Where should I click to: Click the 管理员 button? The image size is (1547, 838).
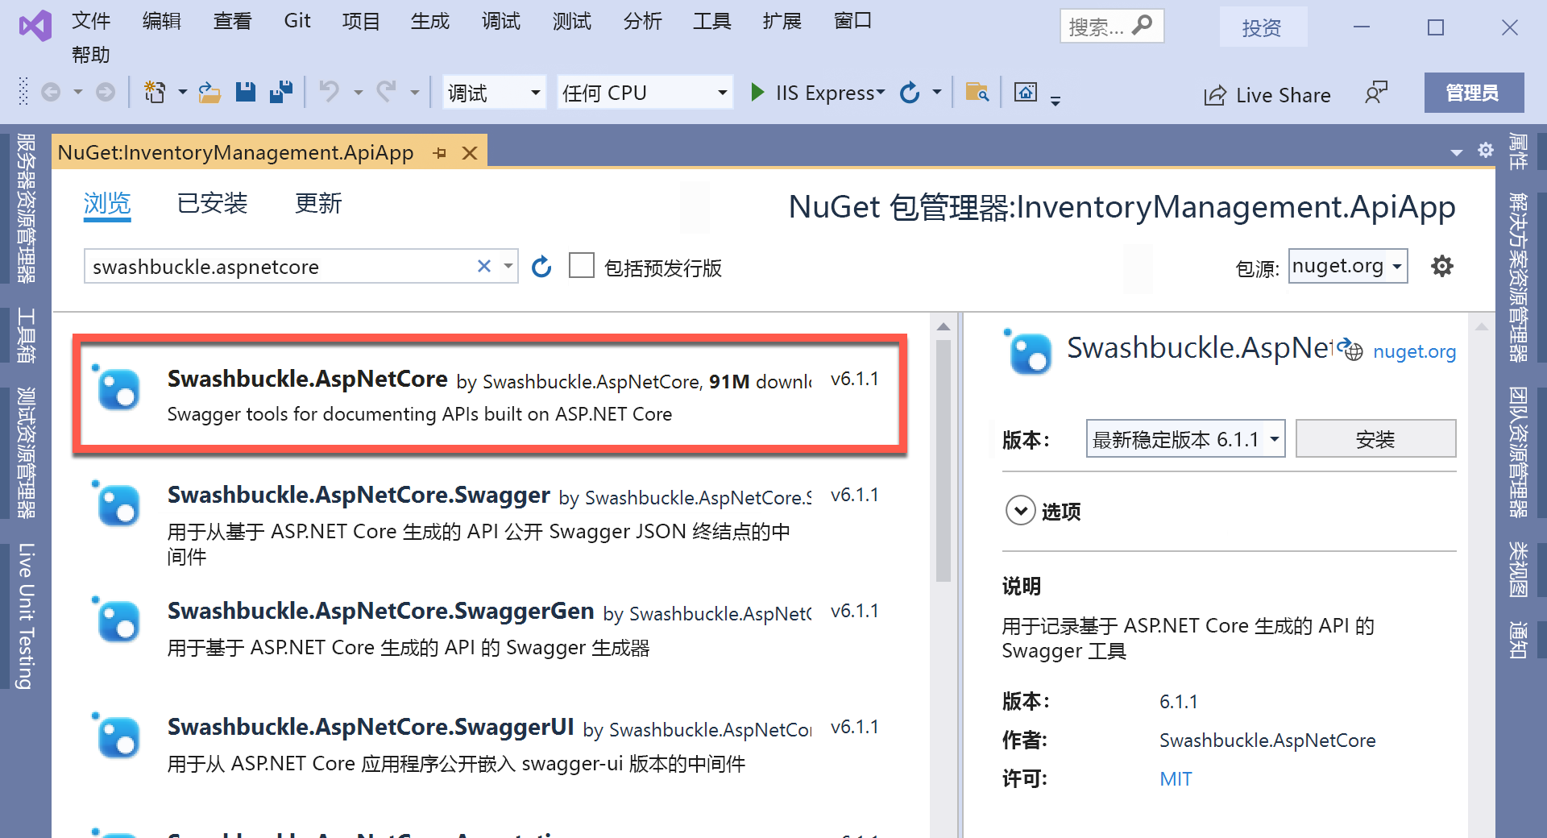(1474, 93)
